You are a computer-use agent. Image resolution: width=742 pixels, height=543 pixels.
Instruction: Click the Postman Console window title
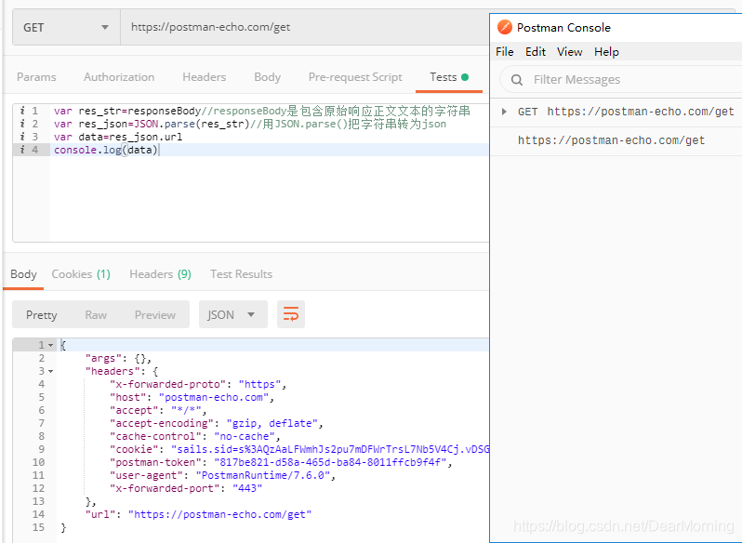563,28
